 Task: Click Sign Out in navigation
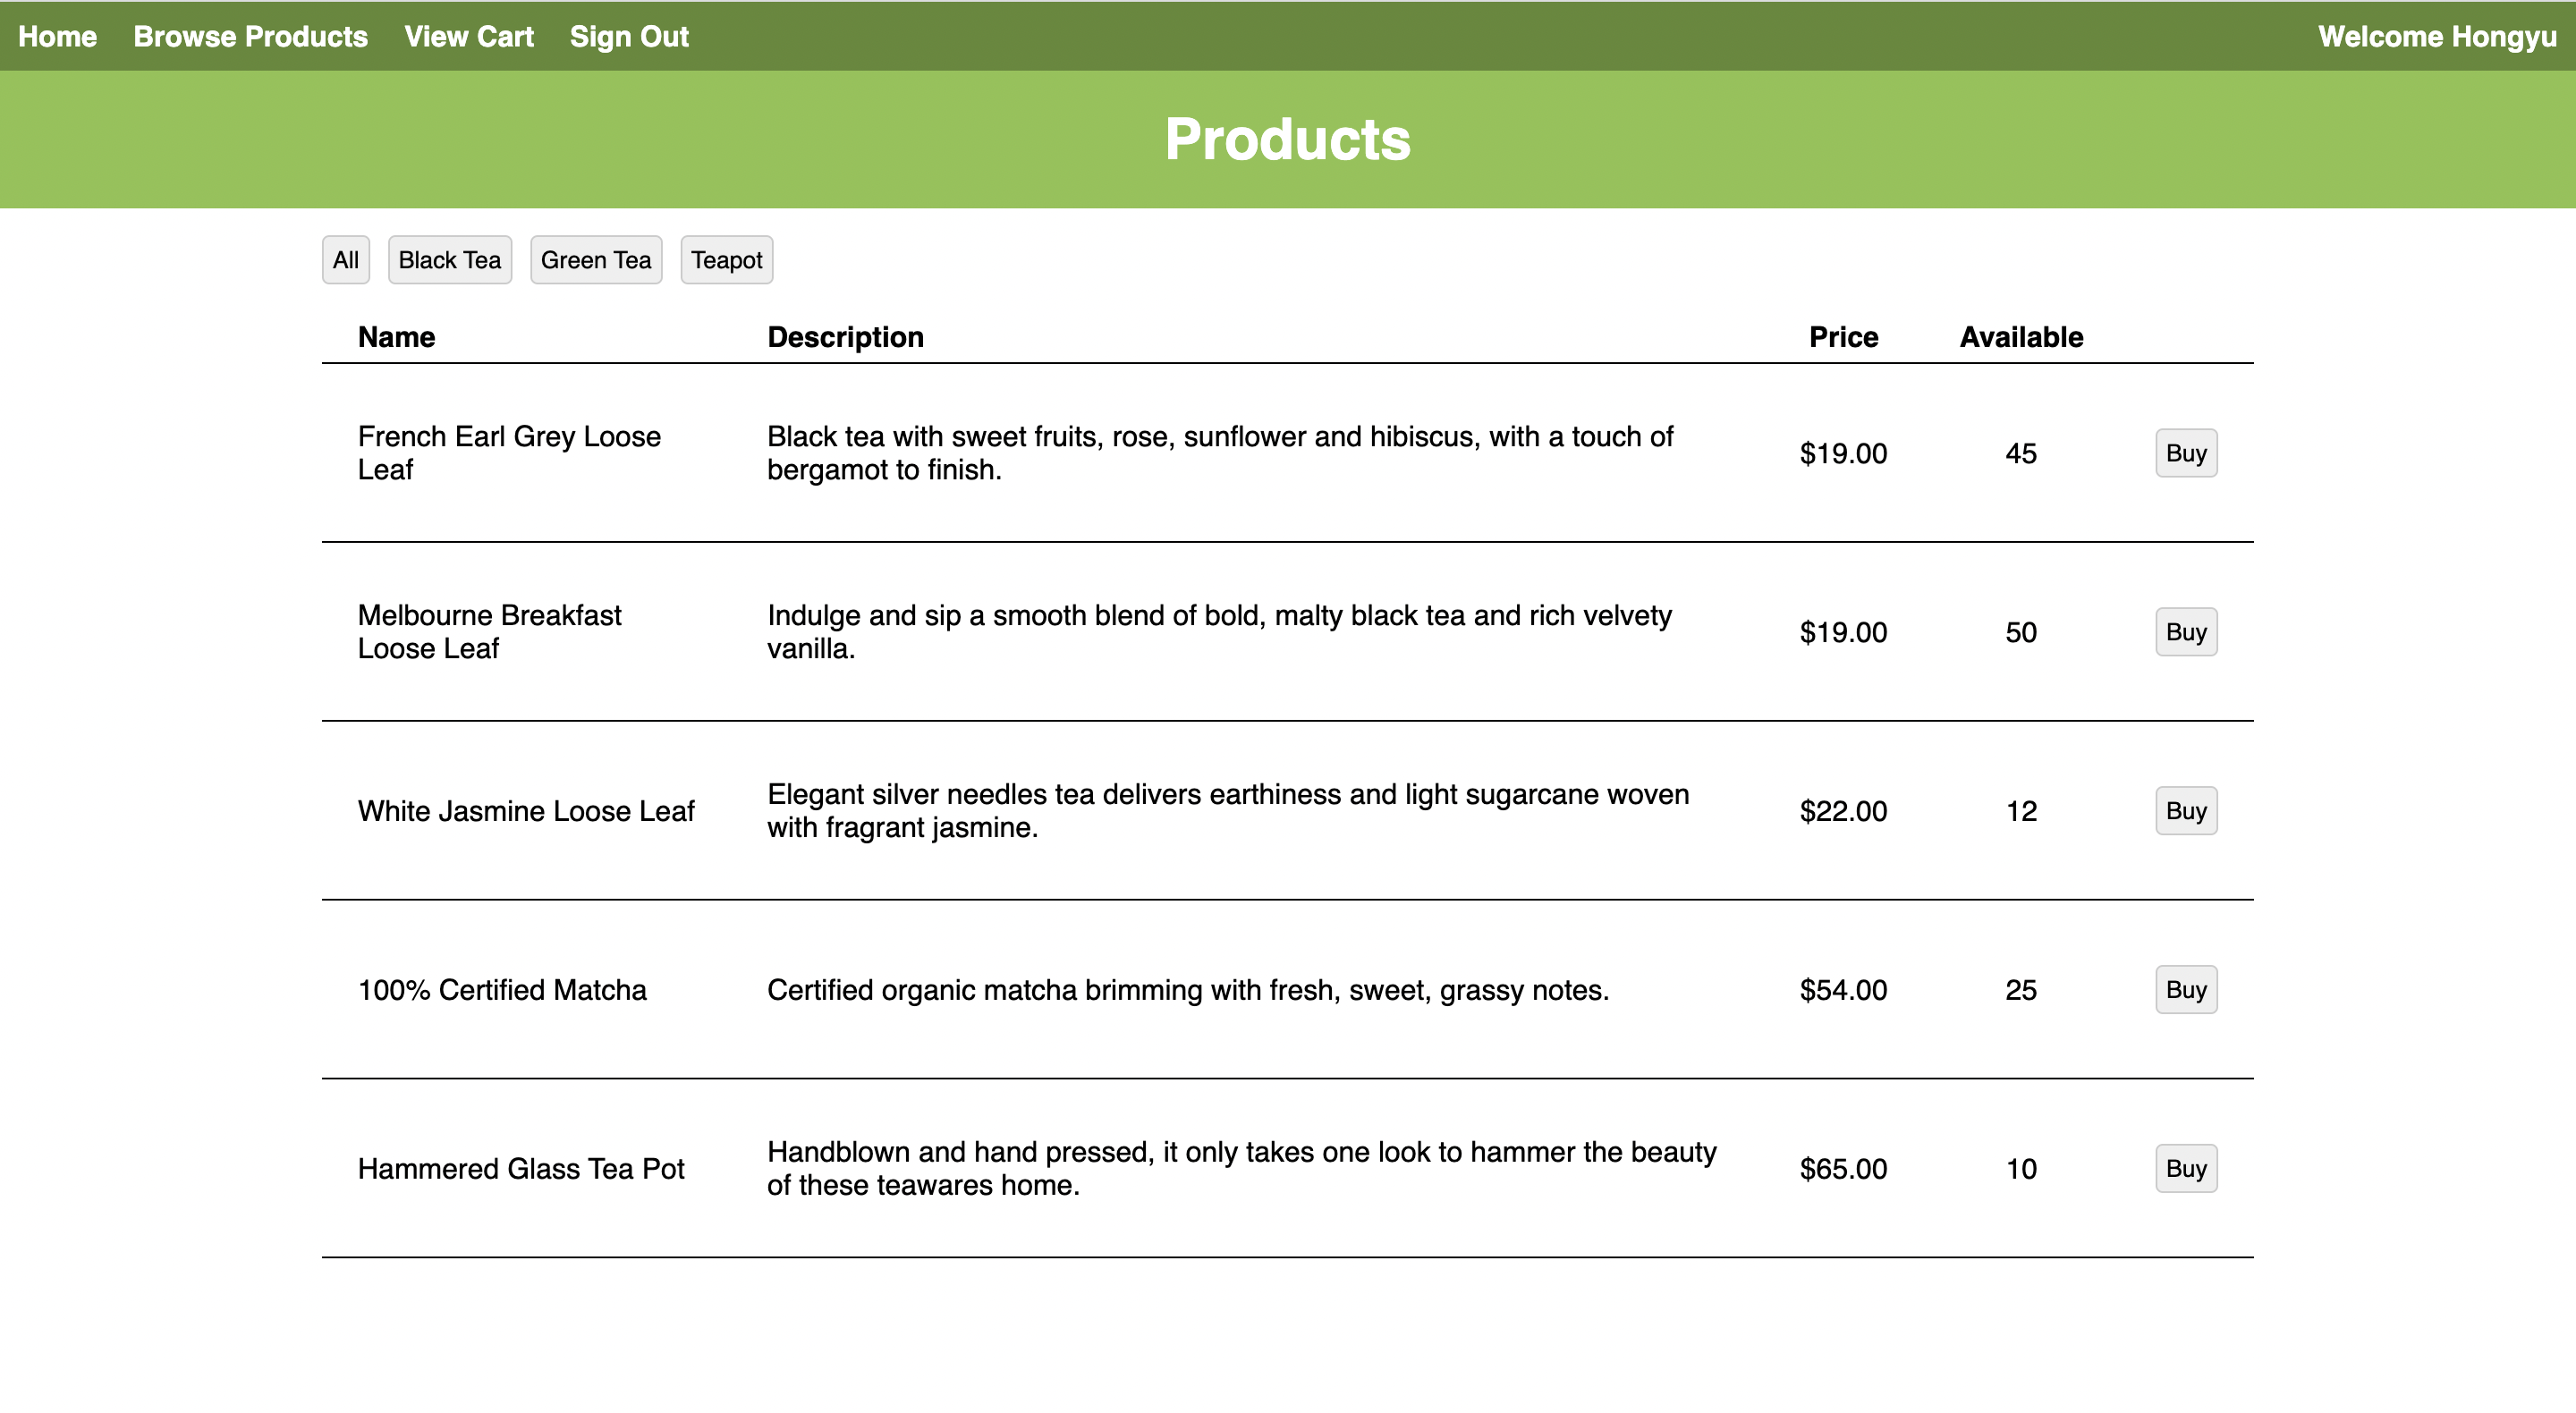pos(629,37)
